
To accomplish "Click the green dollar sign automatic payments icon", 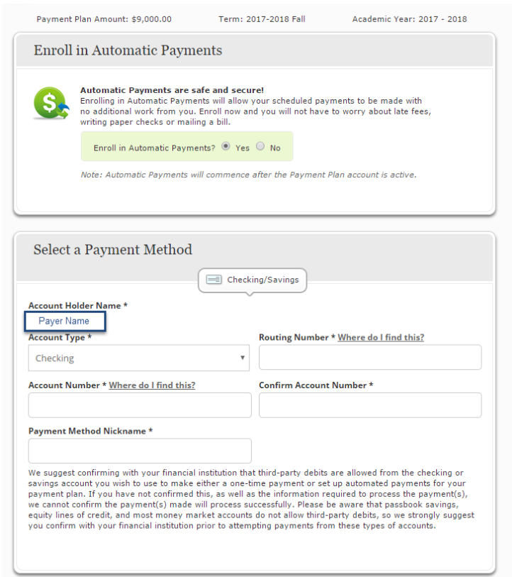I will tap(51, 103).
